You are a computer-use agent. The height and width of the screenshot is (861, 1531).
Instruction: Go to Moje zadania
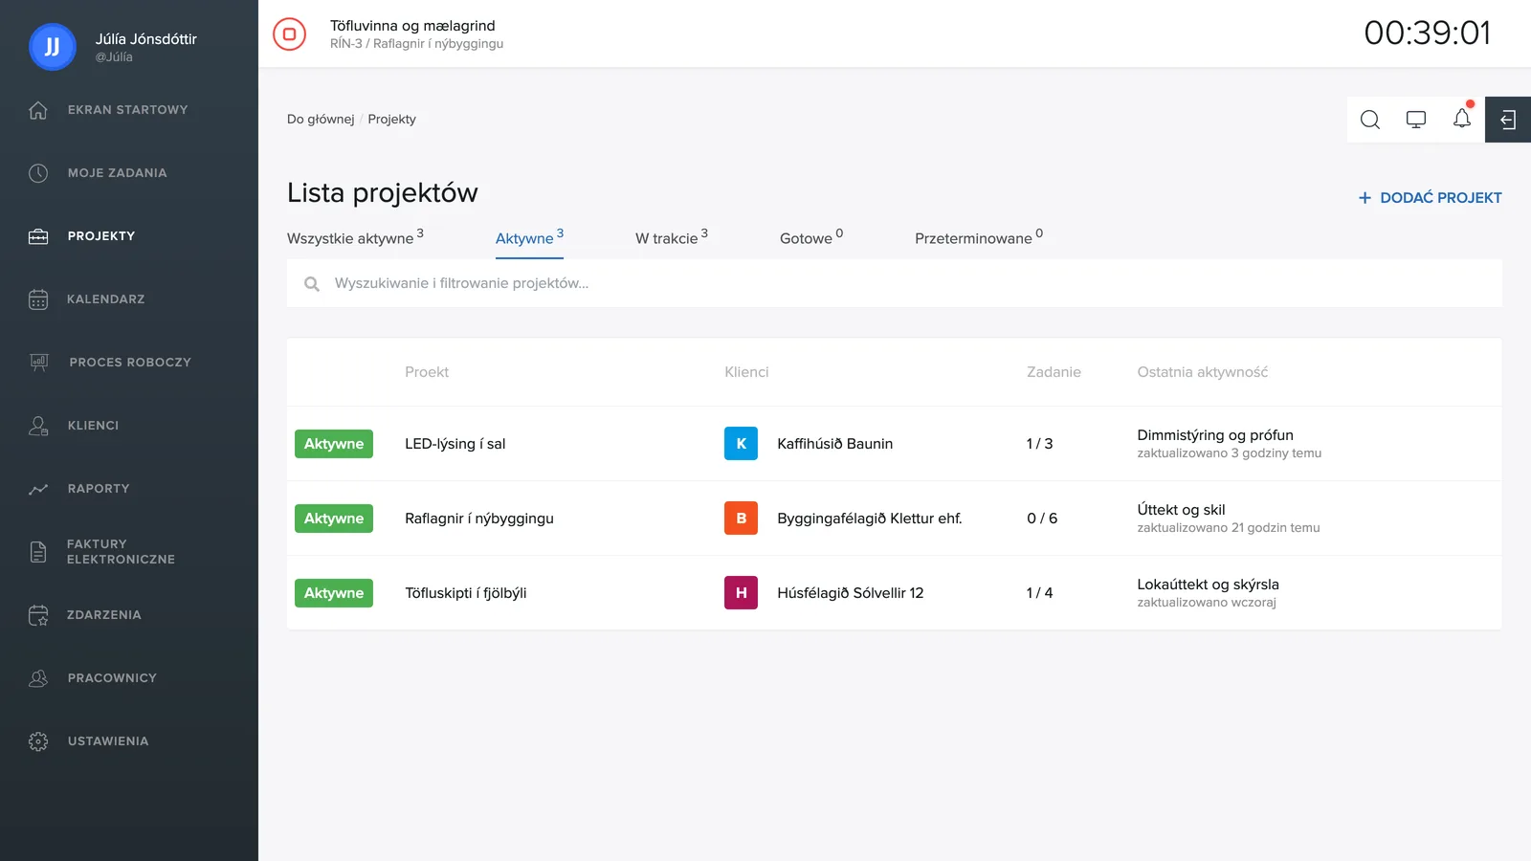[x=118, y=173]
